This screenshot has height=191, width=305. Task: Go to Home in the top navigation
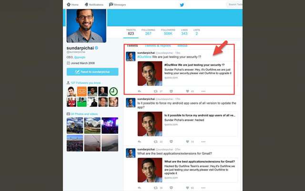tap(72, 4)
